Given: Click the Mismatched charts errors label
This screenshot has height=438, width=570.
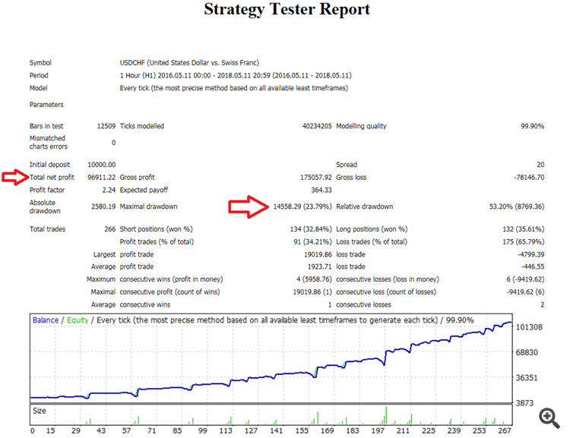Looking at the screenshot, I should [x=49, y=143].
